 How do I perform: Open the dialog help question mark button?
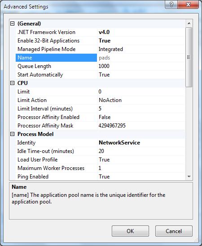[171, 4]
